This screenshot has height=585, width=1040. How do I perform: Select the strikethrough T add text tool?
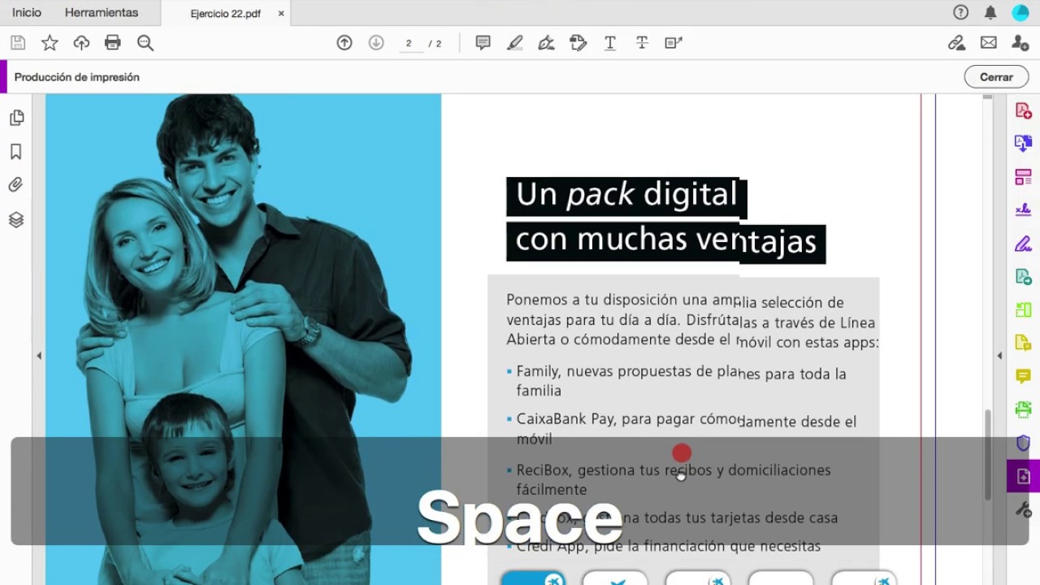click(642, 43)
